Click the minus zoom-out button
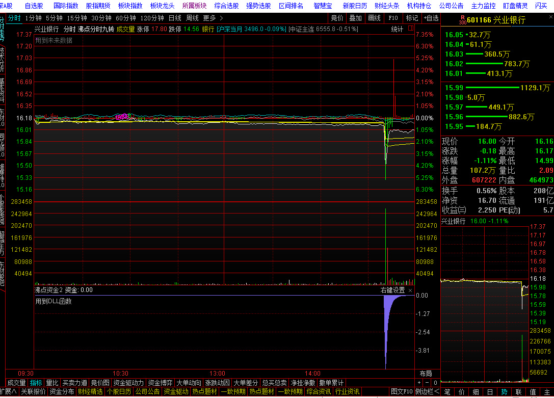The height and width of the screenshot is (398, 554). (427, 383)
